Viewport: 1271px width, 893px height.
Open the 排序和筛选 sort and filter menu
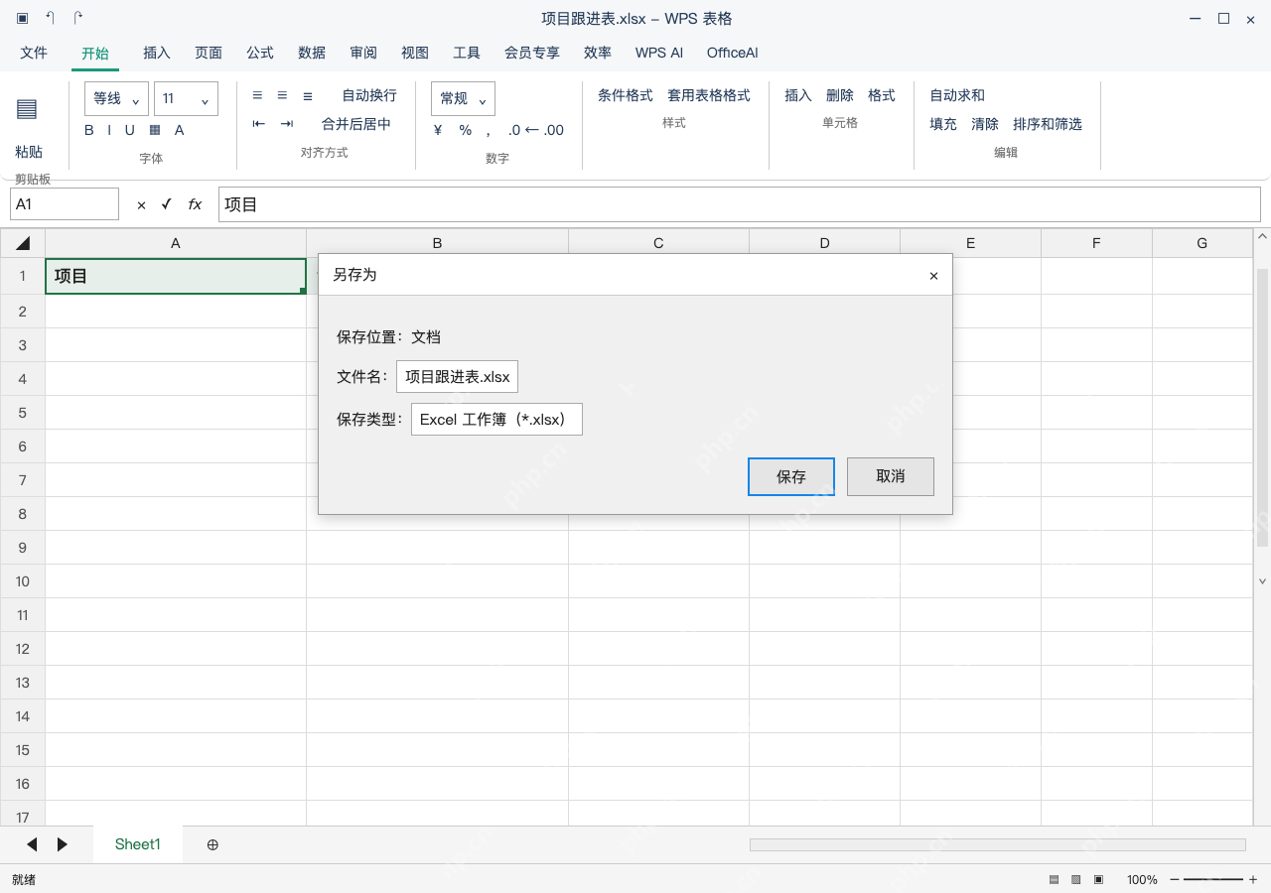coord(1048,124)
